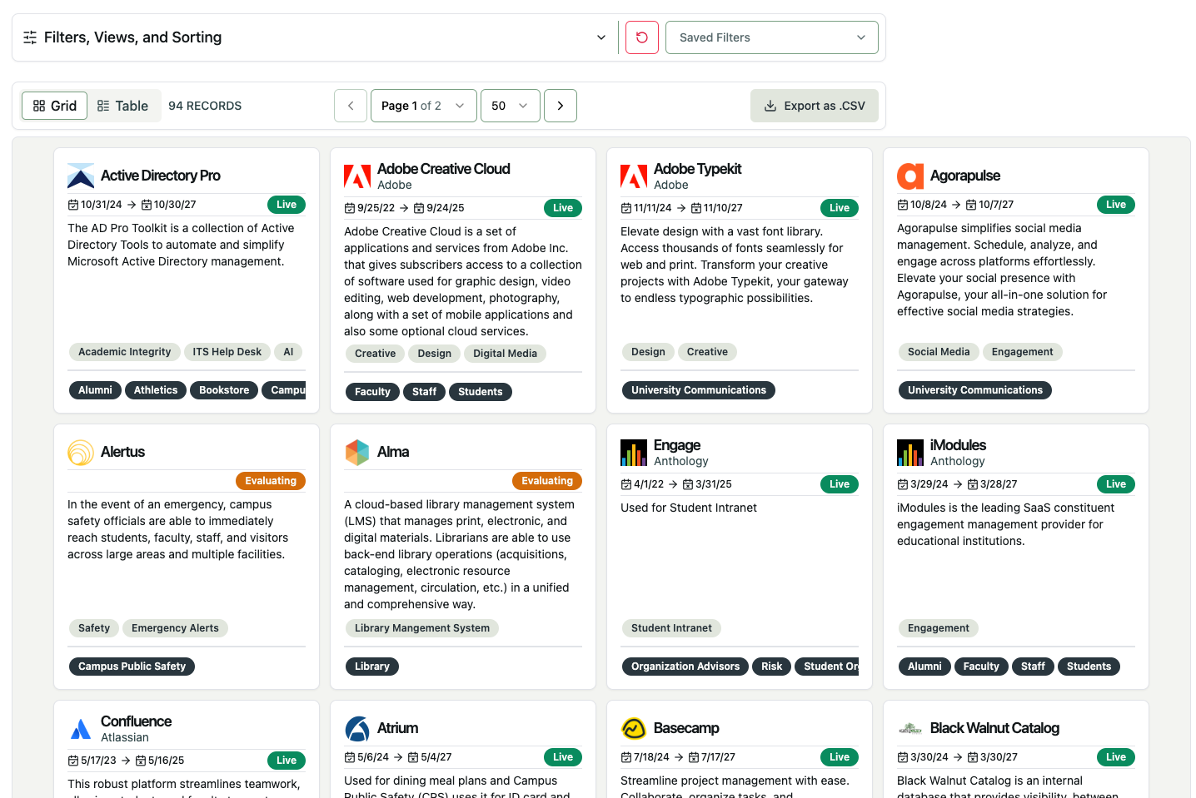Click the Academic Integrity tag
The width and height of the screenshot is (1196, 798).
tap(125, 352)
